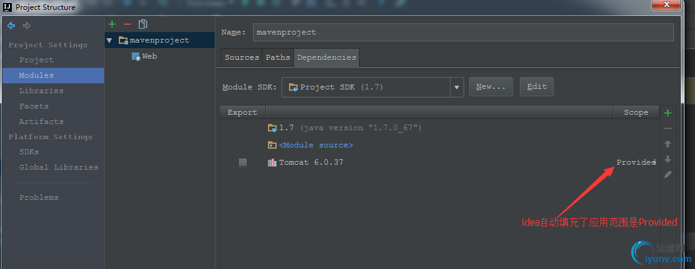Remove the selected module with red minus
Image resolution: width=695 pixels, height=269 pixels.
pyautogui.click(x=127, y=24)
